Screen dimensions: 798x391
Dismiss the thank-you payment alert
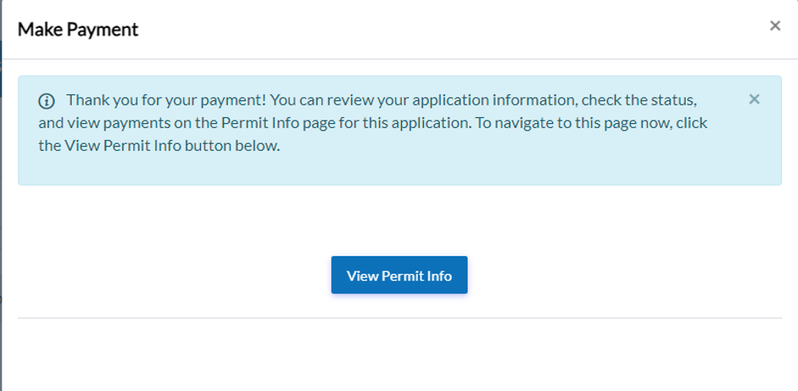point(754,99)
